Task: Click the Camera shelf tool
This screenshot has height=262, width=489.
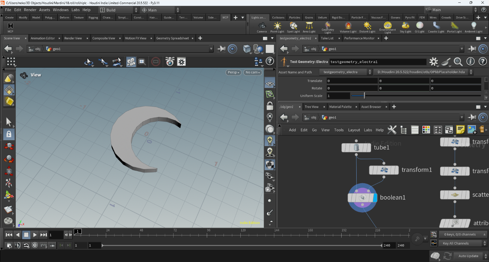Action: point(262,27)
